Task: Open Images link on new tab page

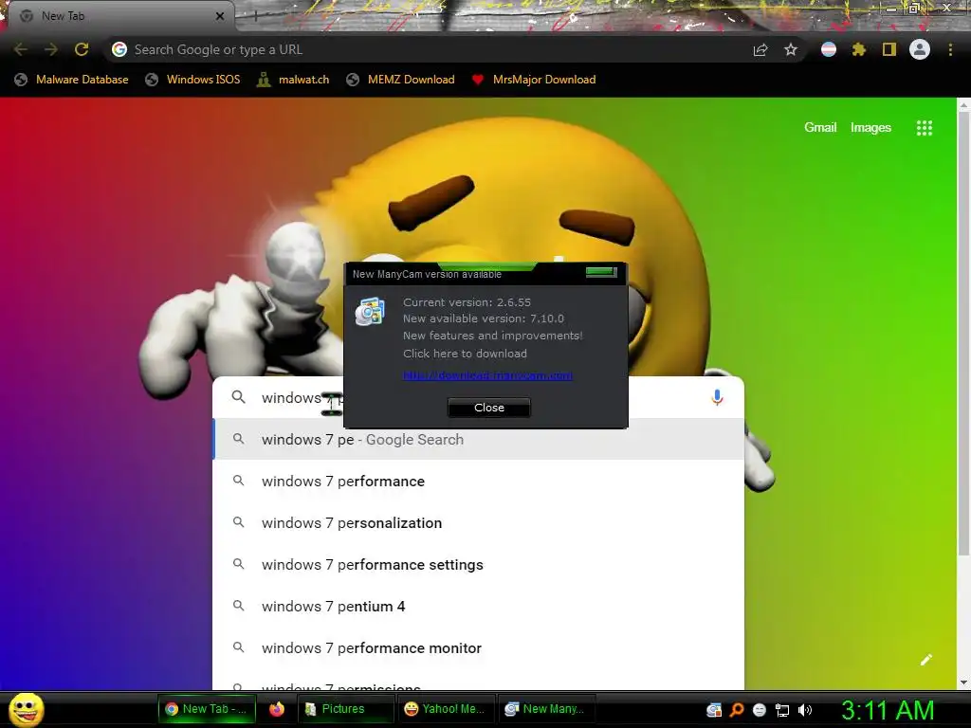Action: coord(870,128)
